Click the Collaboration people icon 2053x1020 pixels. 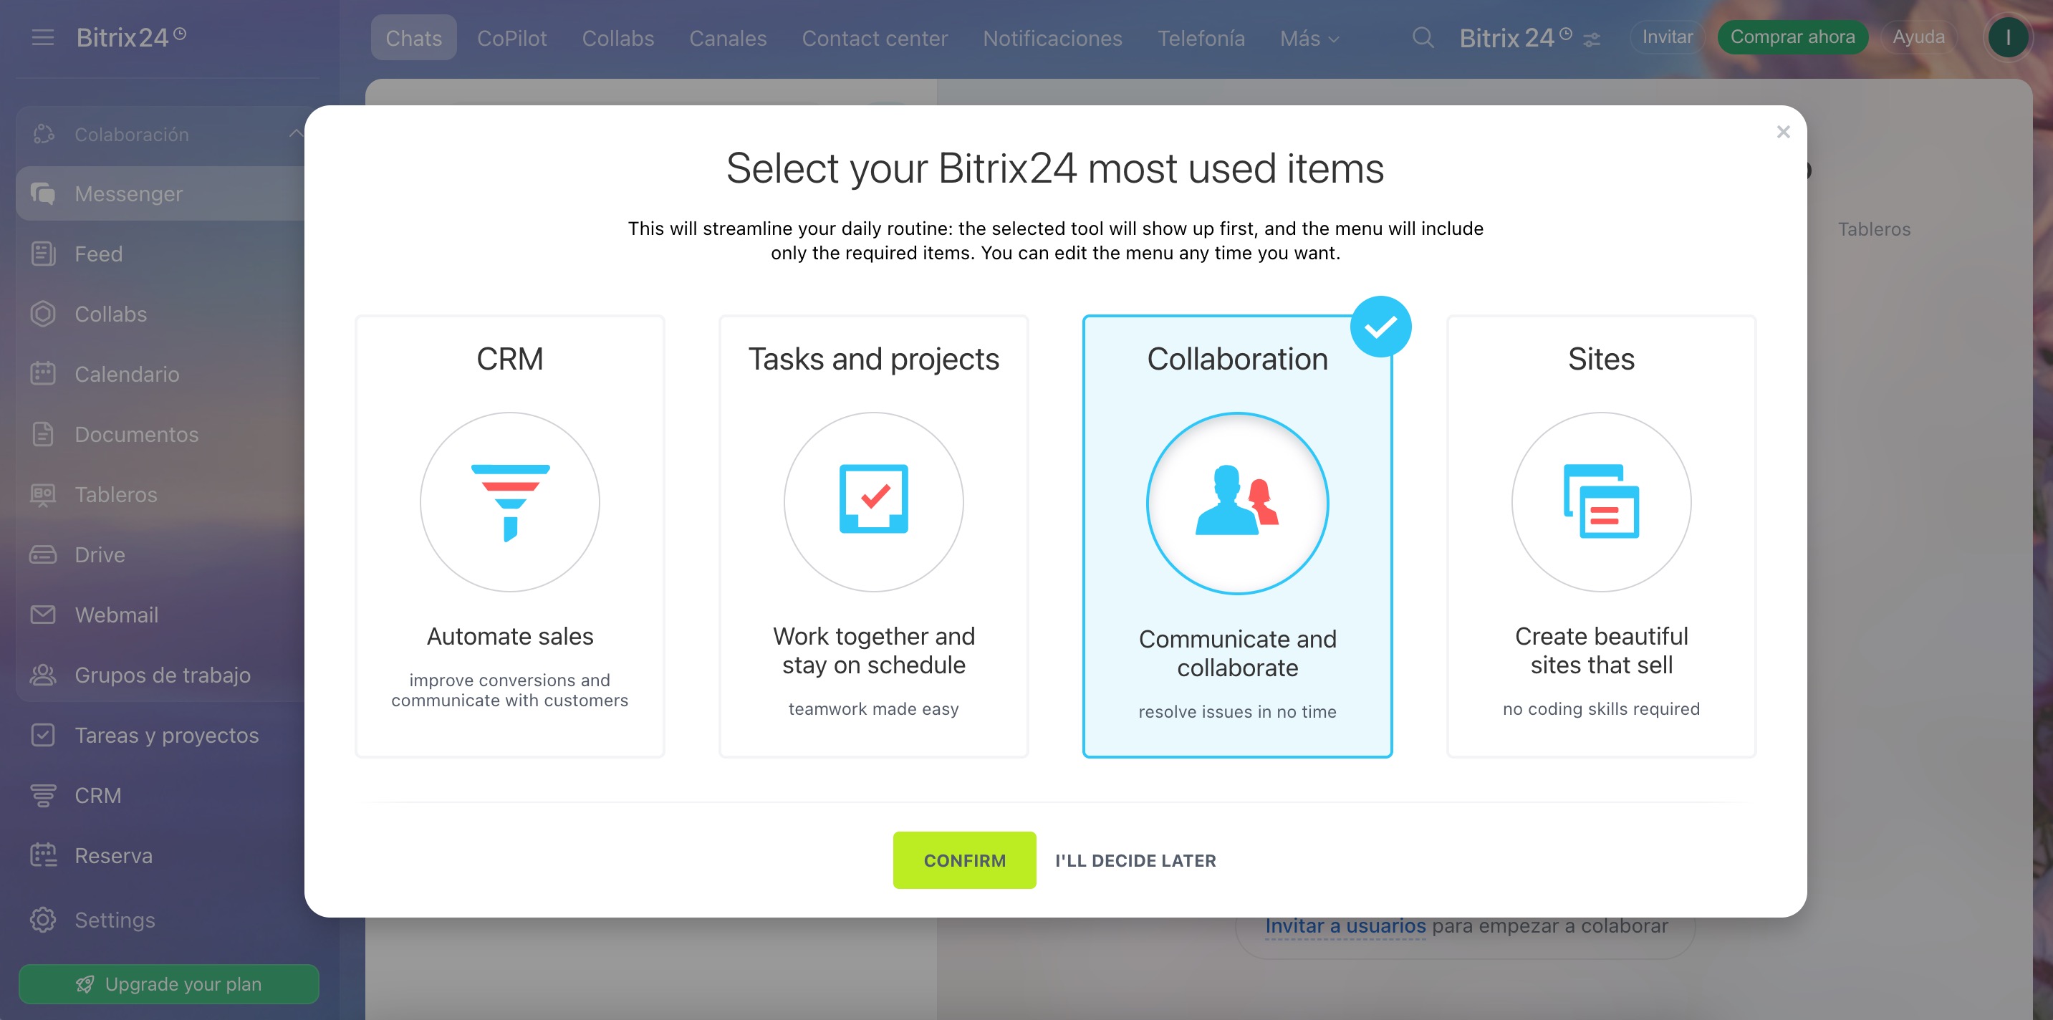pos(1237,501)
